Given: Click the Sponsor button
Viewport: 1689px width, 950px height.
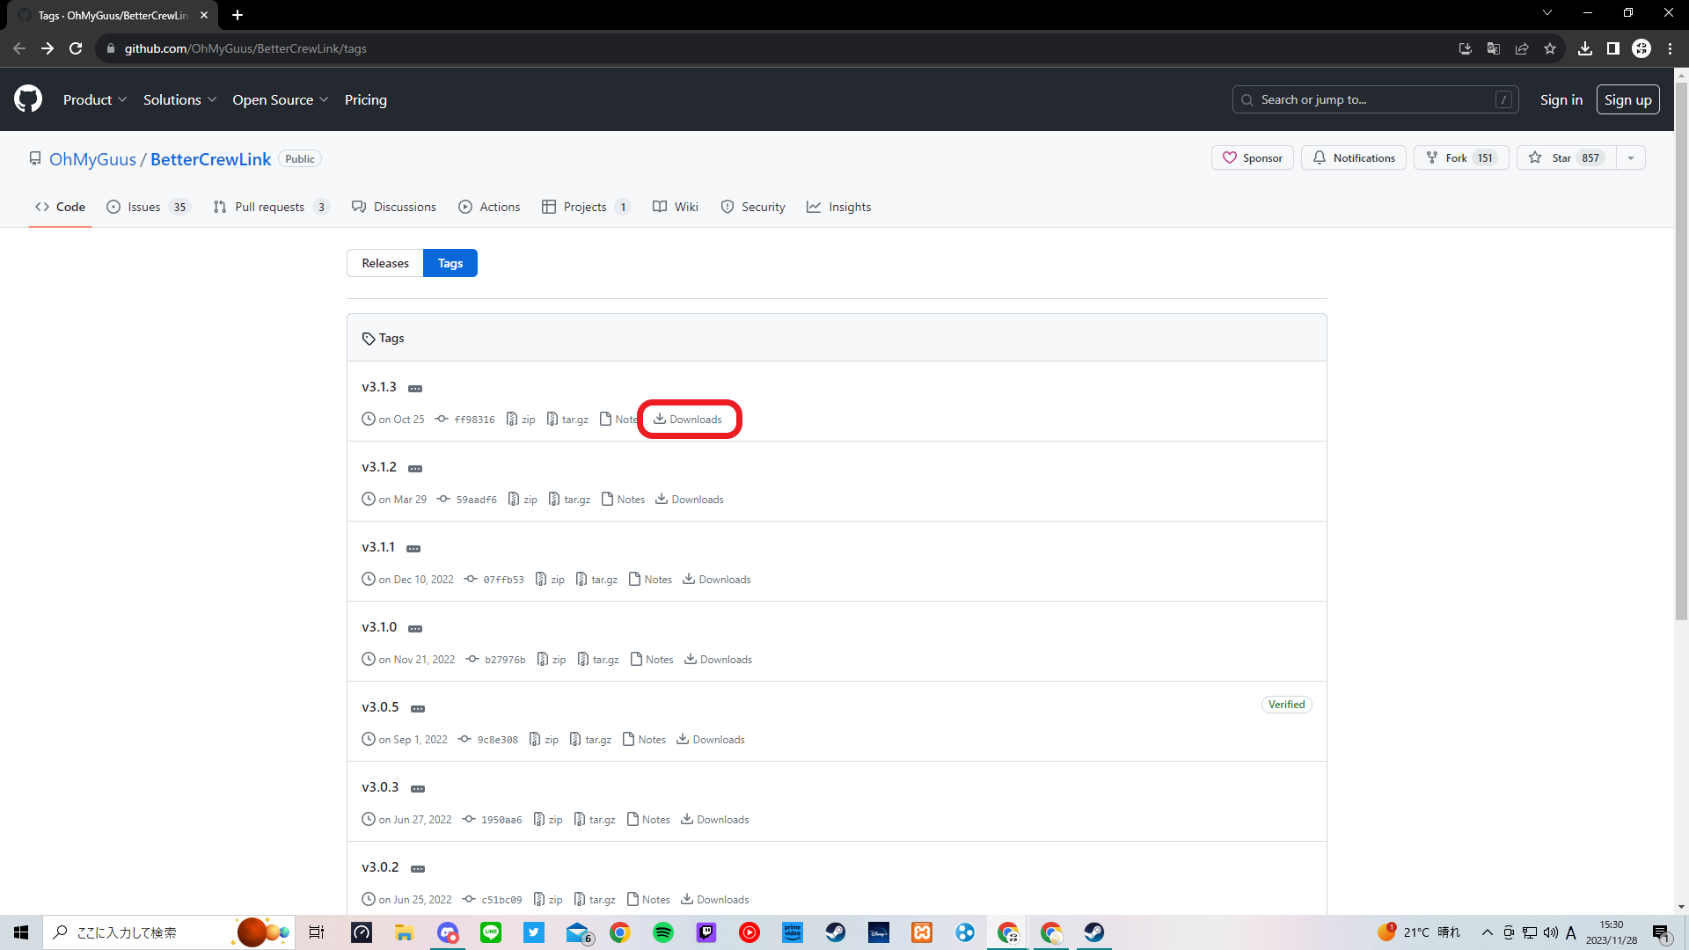Looking at the screenshot, I should pos(1253,157).
